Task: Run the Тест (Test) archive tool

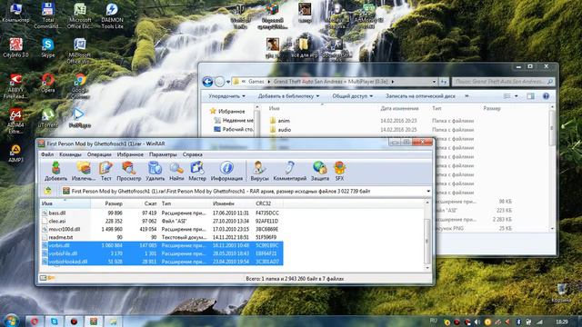Action: pos(105,171)
